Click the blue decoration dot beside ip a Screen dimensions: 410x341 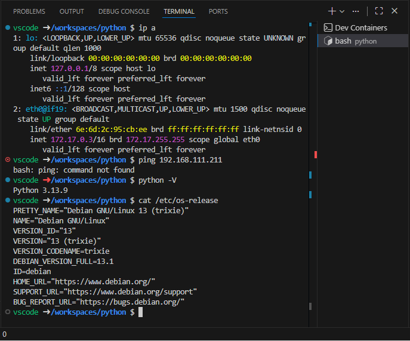[8, 27]
